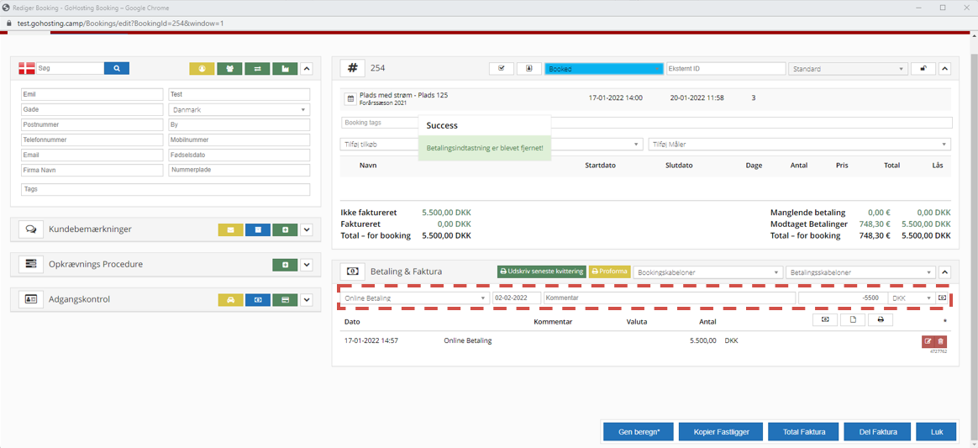This screenshot has height=448, width=978.
Task: Open the Bookingskabeloner dropdown
Action: (x=707, y=272)
